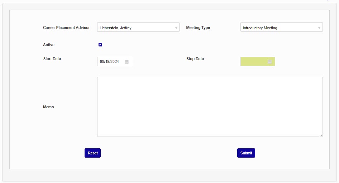Click the Stop Date label
Screen dimensions: 339x183
(195, 59)
